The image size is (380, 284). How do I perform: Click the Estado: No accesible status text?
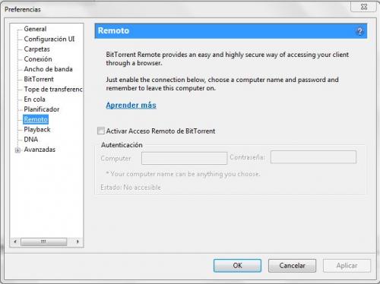tap(131, 188)
